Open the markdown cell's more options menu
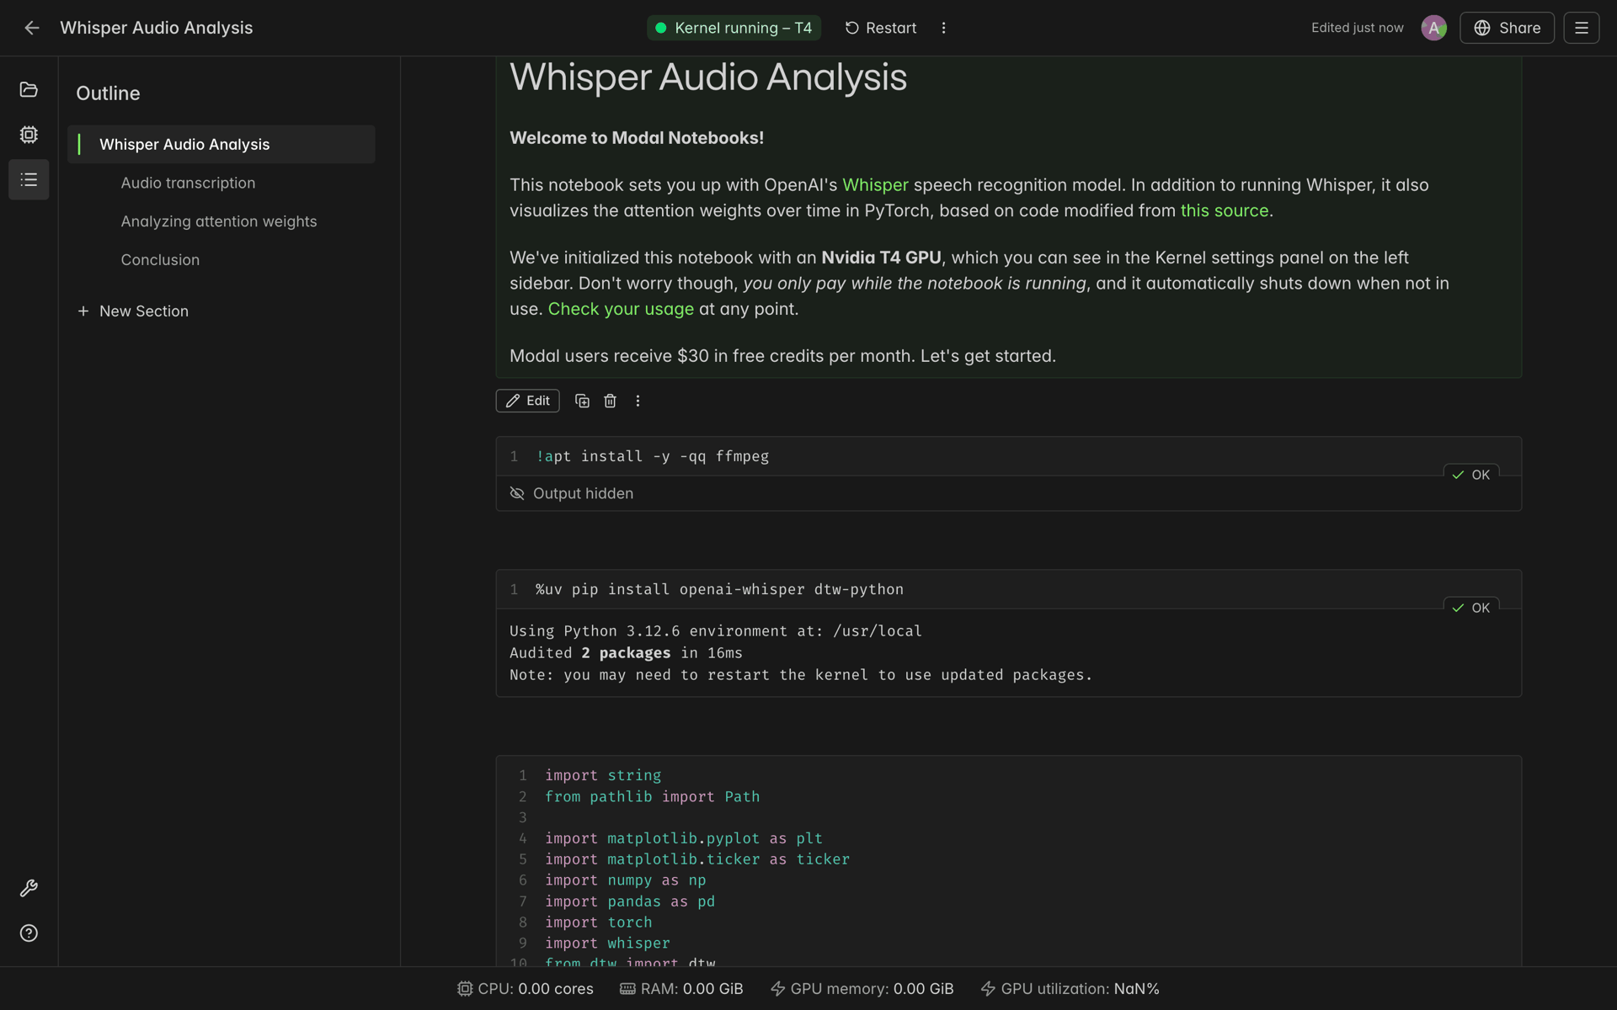 tap(638, 401)
